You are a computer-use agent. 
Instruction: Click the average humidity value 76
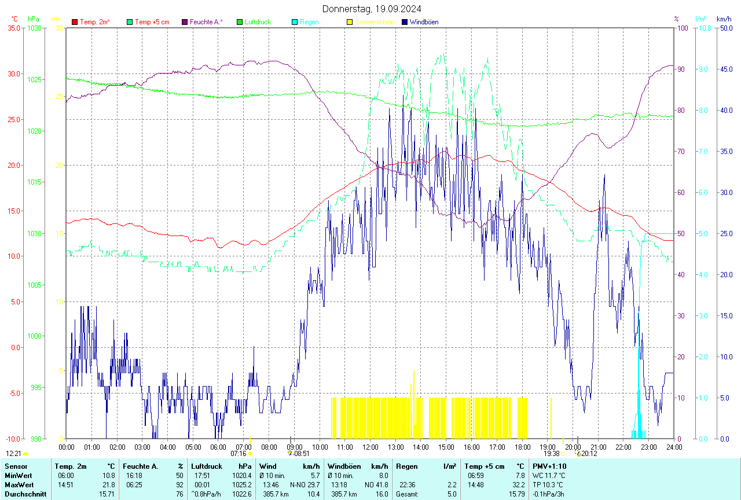click(180, 494)
